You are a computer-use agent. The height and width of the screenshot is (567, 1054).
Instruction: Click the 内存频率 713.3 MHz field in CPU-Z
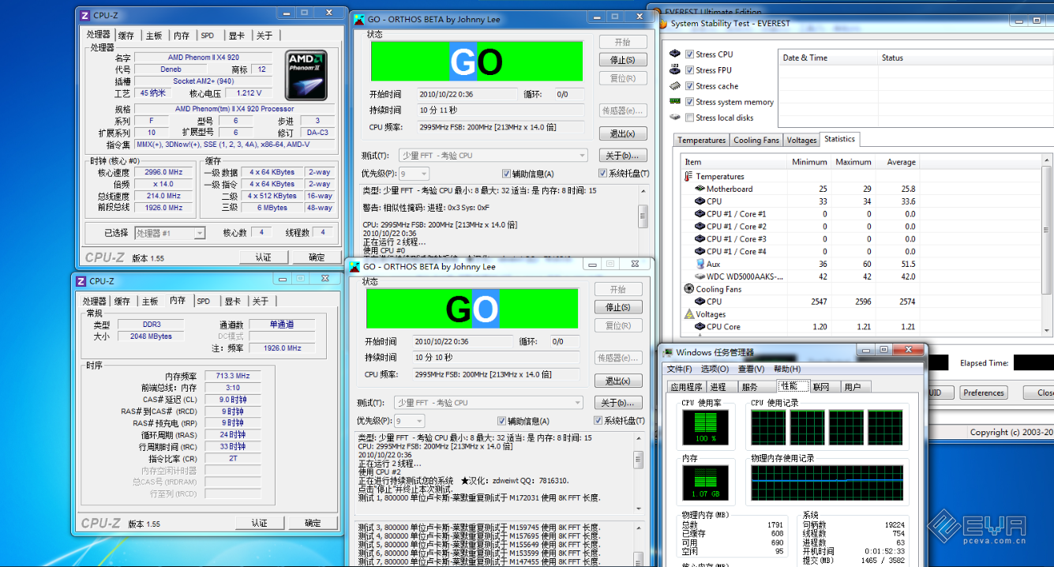(232, 376)
